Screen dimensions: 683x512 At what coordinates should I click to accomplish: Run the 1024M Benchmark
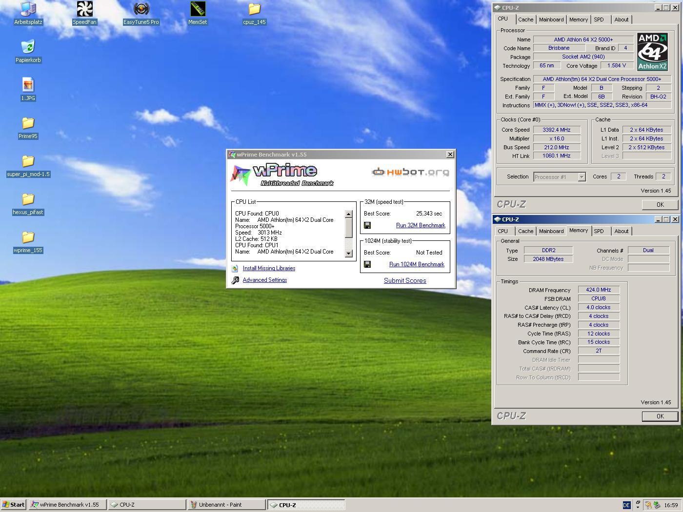click(417, 264)
